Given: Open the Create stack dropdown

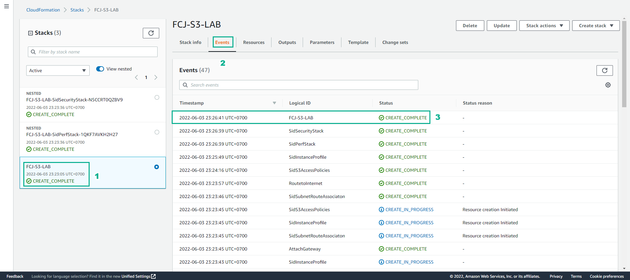Looking at the screenshot, I should pos(596,26).
